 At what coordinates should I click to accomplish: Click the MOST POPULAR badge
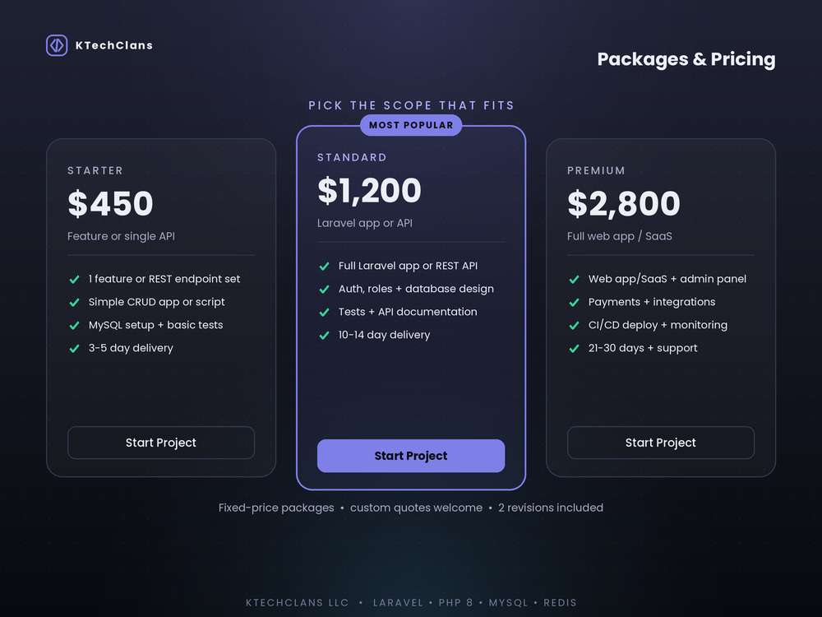[x=411, y=125]
